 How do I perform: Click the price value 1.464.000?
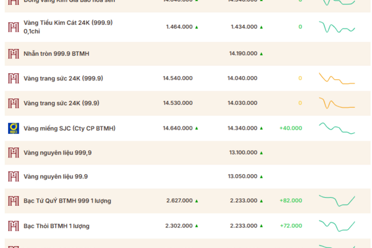[179, 27]
